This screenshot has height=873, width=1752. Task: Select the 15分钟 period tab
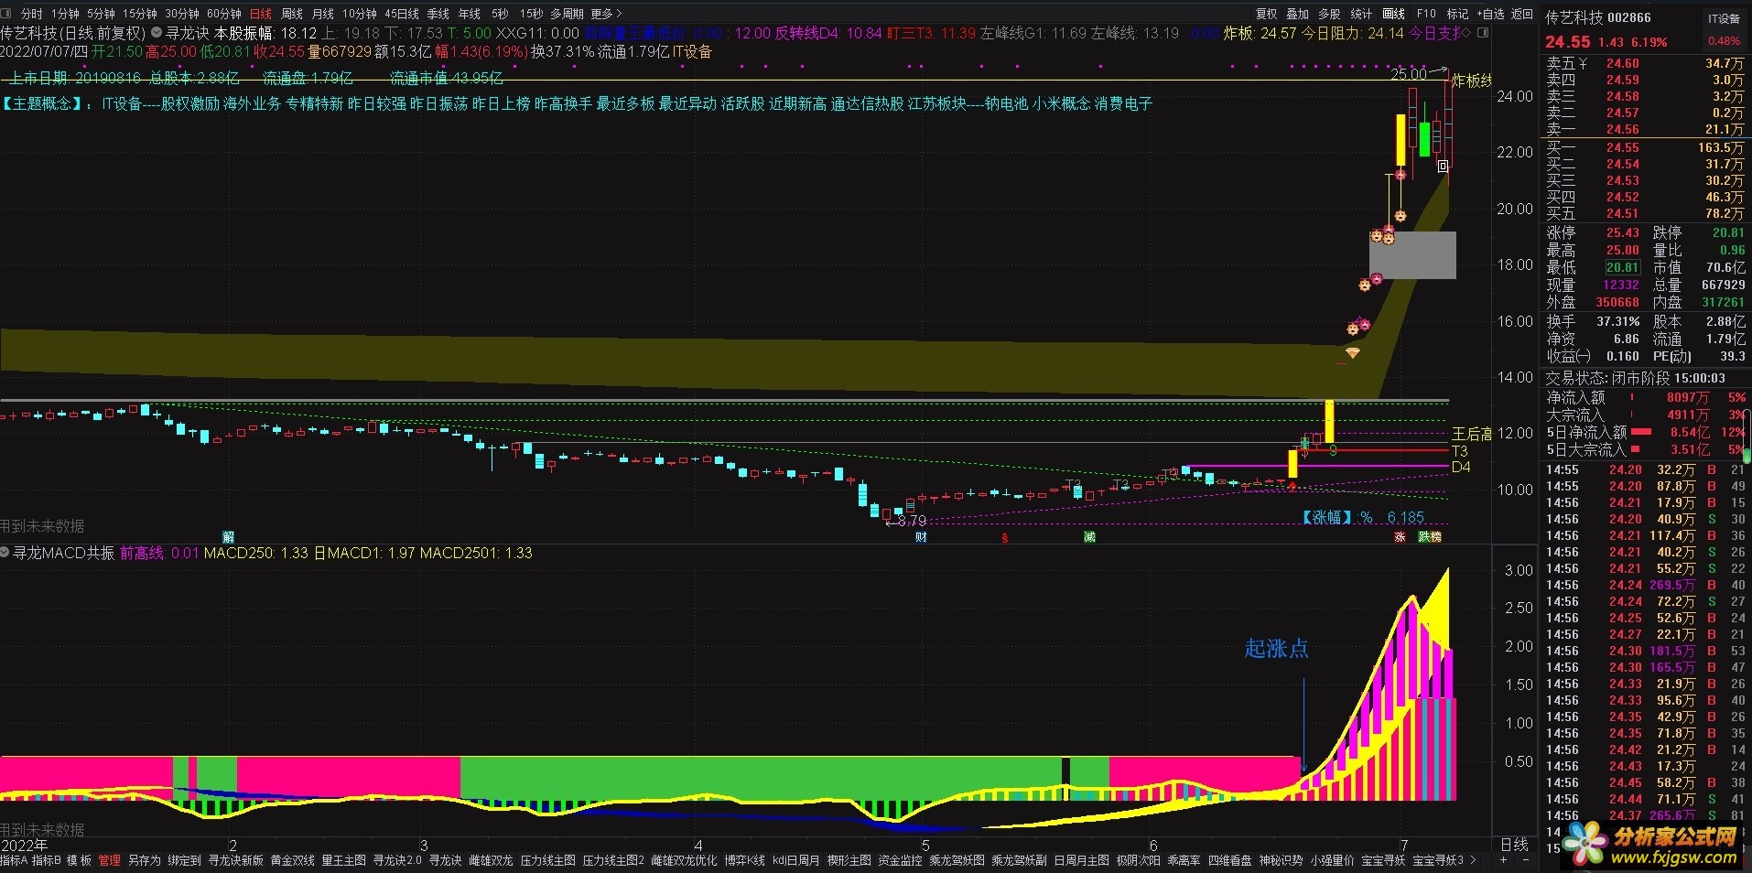click(x=139, y=14)
